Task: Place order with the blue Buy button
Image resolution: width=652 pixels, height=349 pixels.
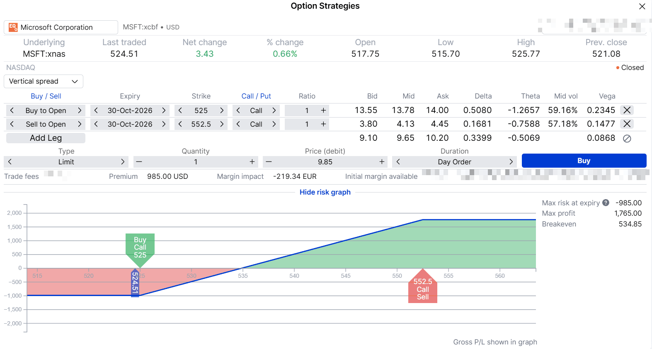Action: coord(584,161)
